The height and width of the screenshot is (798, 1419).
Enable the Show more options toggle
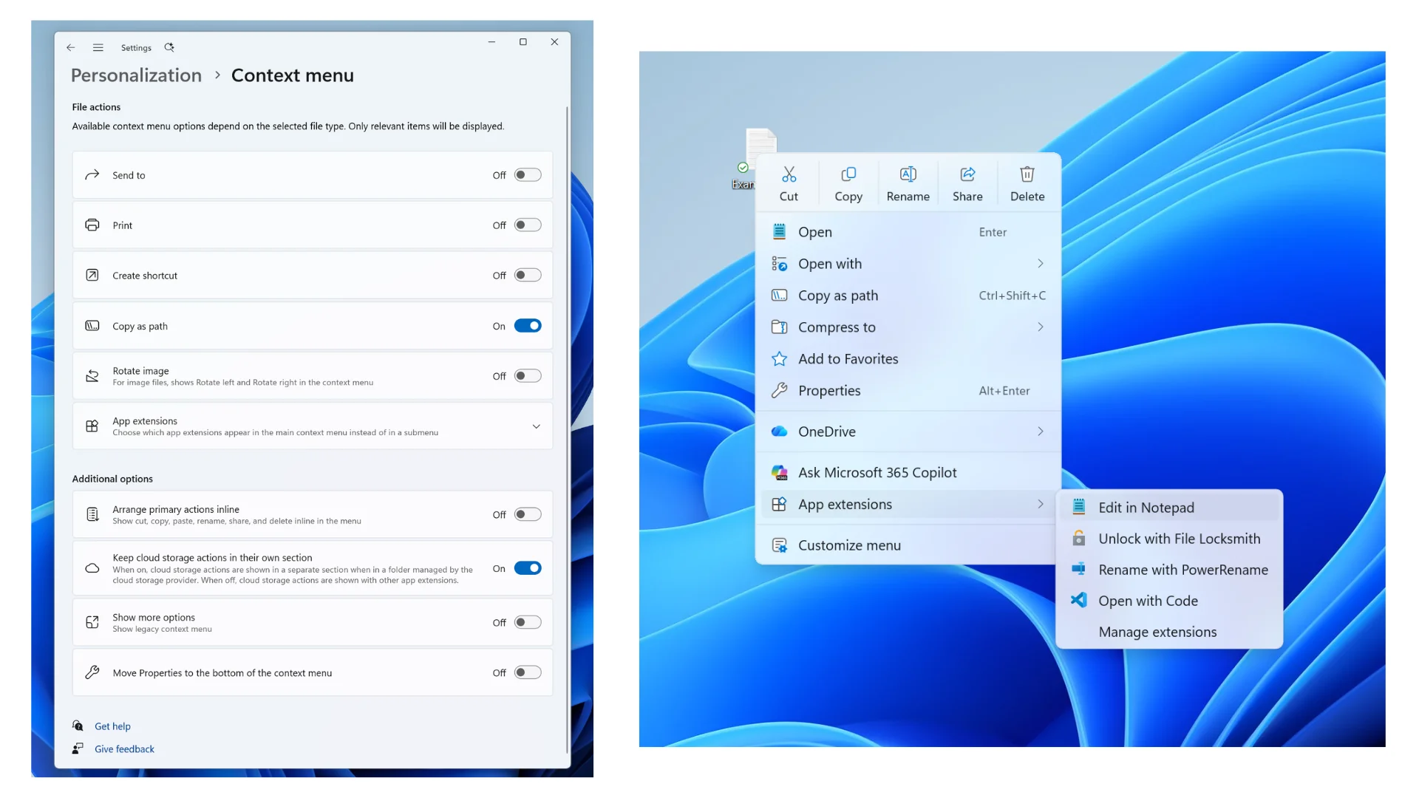click(x=528, y=623)
